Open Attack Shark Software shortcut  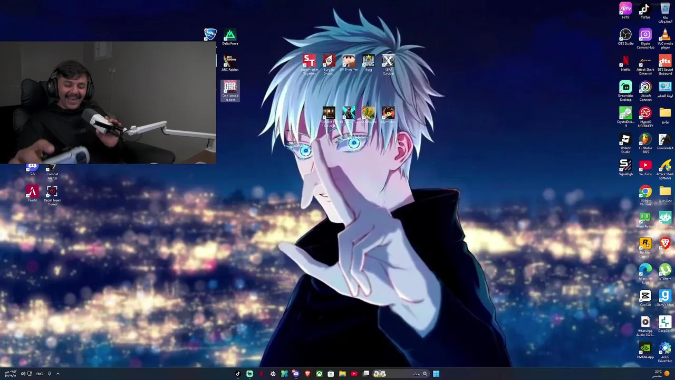(x=665, y=169)
